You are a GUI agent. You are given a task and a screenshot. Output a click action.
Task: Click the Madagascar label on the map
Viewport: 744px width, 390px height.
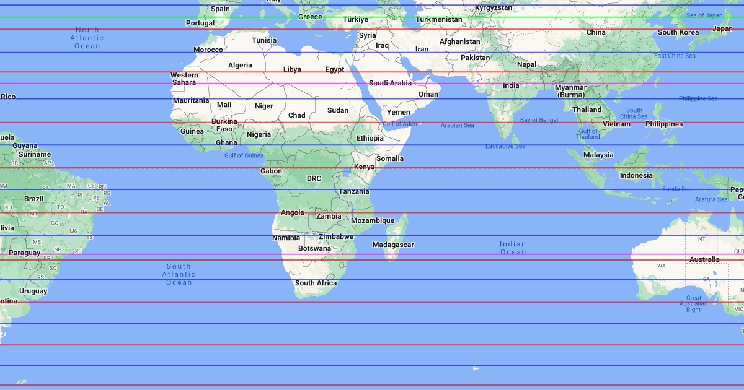(393, 245)
